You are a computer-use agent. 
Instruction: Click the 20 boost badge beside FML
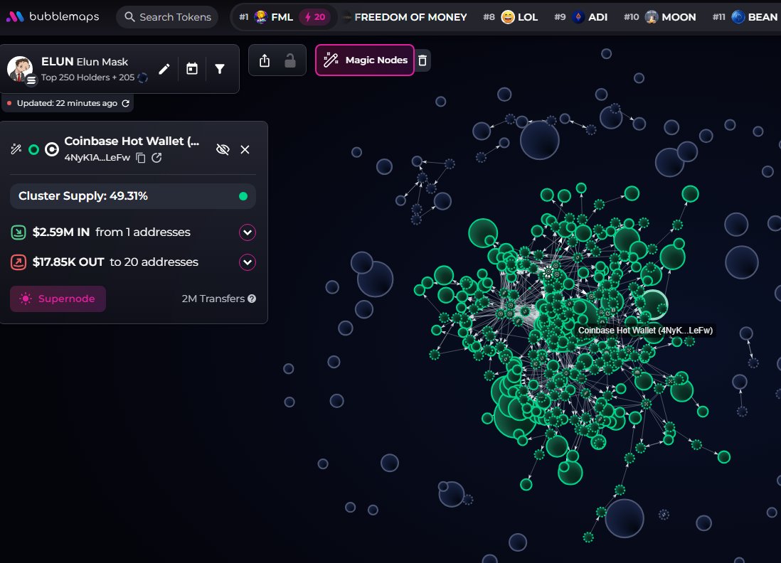(x=315, y=17)
